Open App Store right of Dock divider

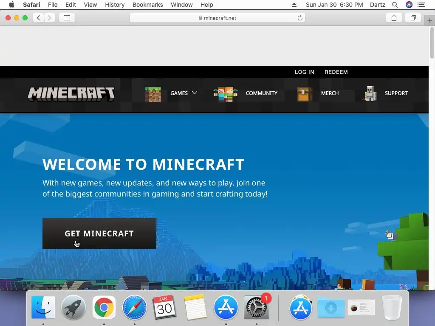pyautogui.click(x=301, y=307)
